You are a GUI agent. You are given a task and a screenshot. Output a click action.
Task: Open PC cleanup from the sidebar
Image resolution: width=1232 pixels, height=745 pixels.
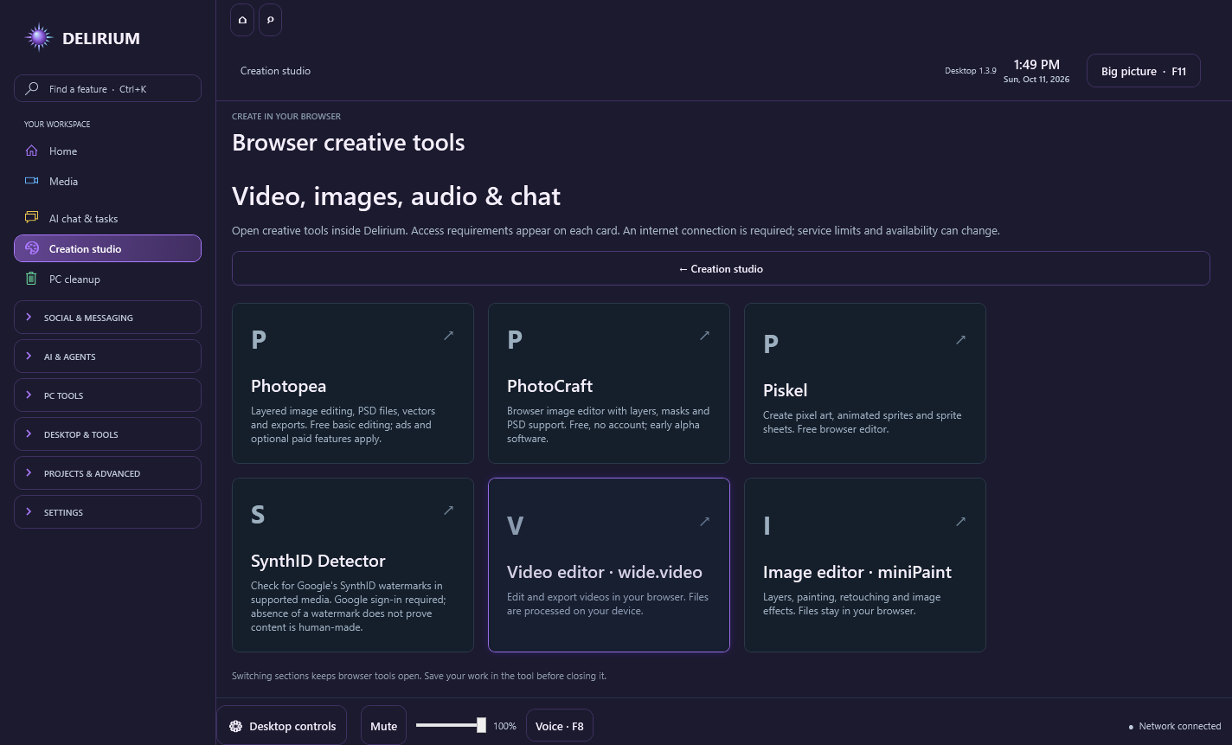[107, 279]
